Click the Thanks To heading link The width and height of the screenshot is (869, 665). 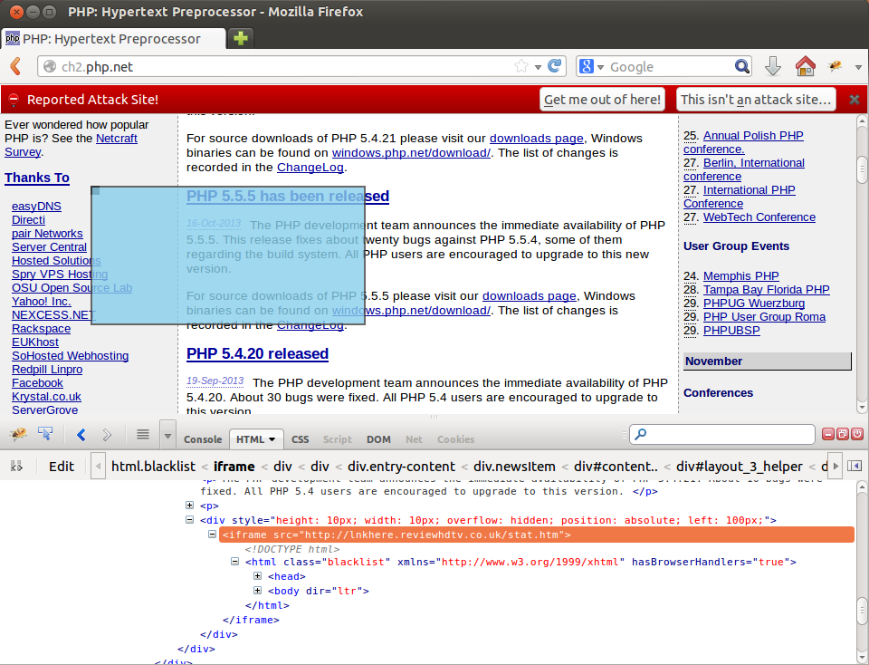(37, 178)
